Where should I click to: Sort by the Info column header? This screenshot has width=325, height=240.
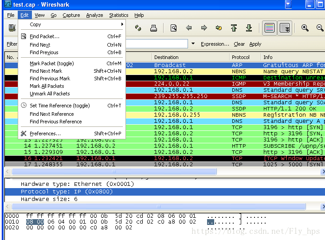point(293,57)
